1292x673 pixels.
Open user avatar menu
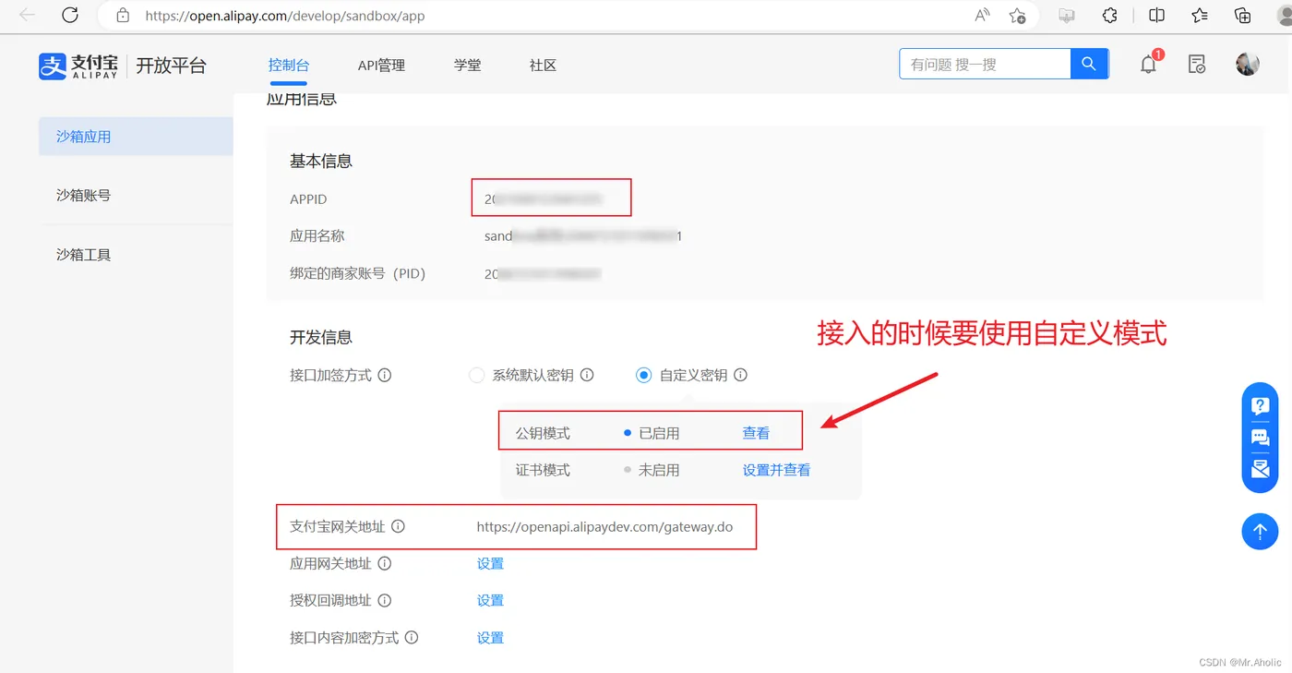pyautogui.click(x=1247, y=64)
